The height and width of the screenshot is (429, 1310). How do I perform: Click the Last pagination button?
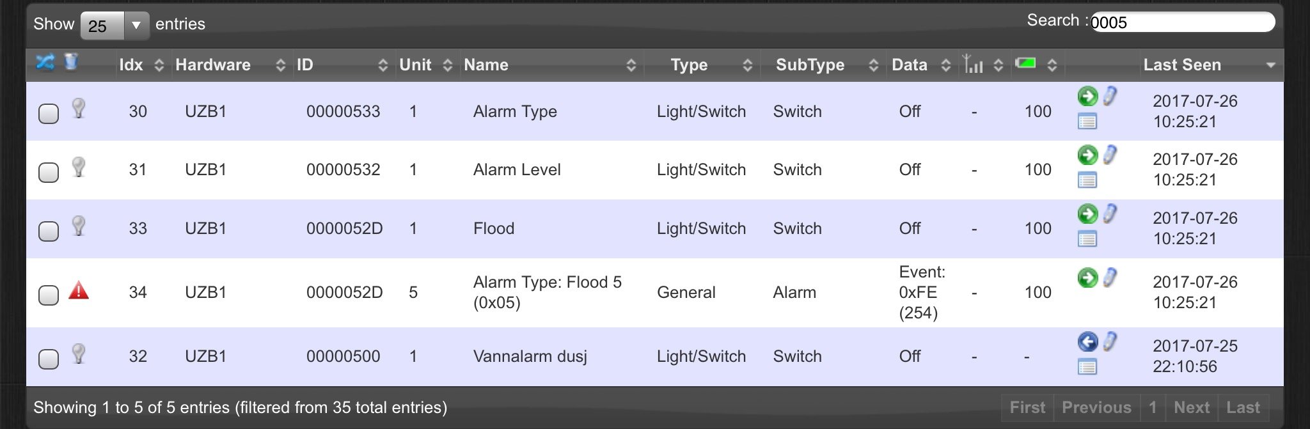[x=1243, y=407]
